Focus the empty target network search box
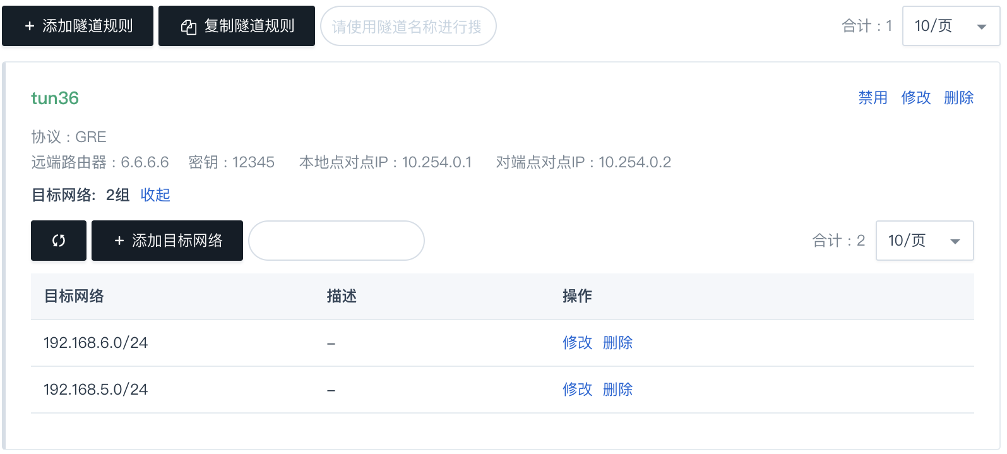This screenshot has height=454, width=1007. pyautogui.click(x=337, y=241)
